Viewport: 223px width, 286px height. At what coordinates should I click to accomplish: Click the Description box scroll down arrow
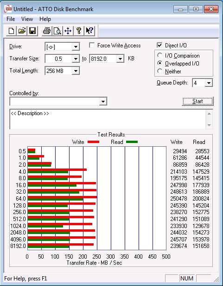point(209,125)
